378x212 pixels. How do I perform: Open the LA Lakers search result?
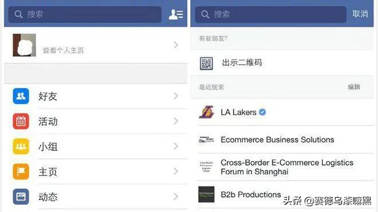click(x=282, y=112)
